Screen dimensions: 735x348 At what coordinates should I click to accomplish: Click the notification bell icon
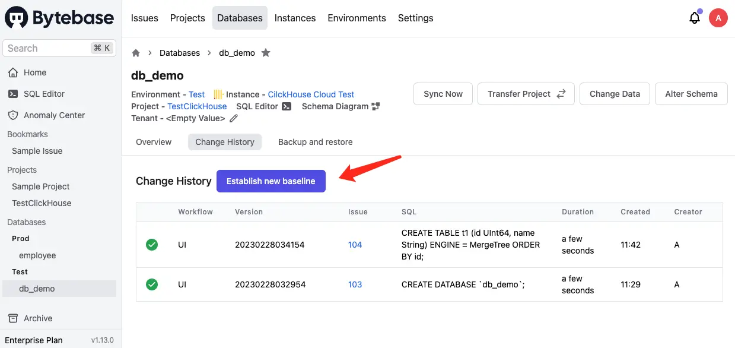coord(694,18)
